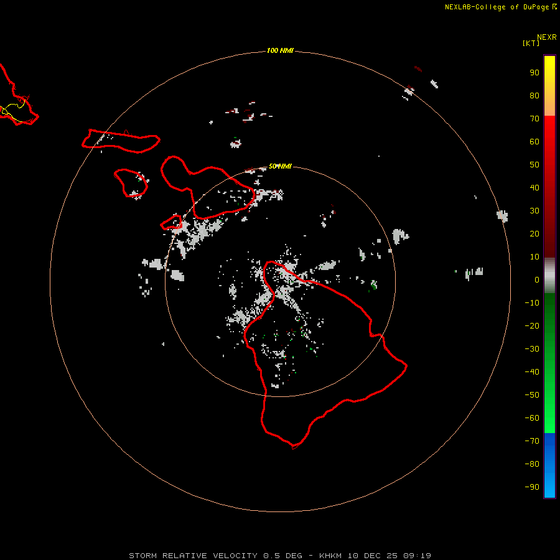Click the -10 value on velocity scale
The image size is (560, 560).
[x=532, y=303]
